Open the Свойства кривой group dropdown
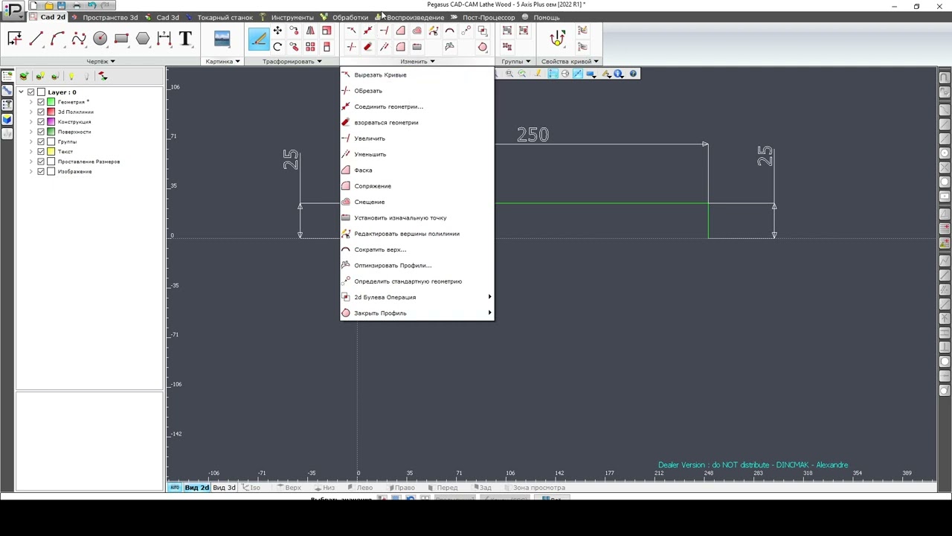 point(570,62)
